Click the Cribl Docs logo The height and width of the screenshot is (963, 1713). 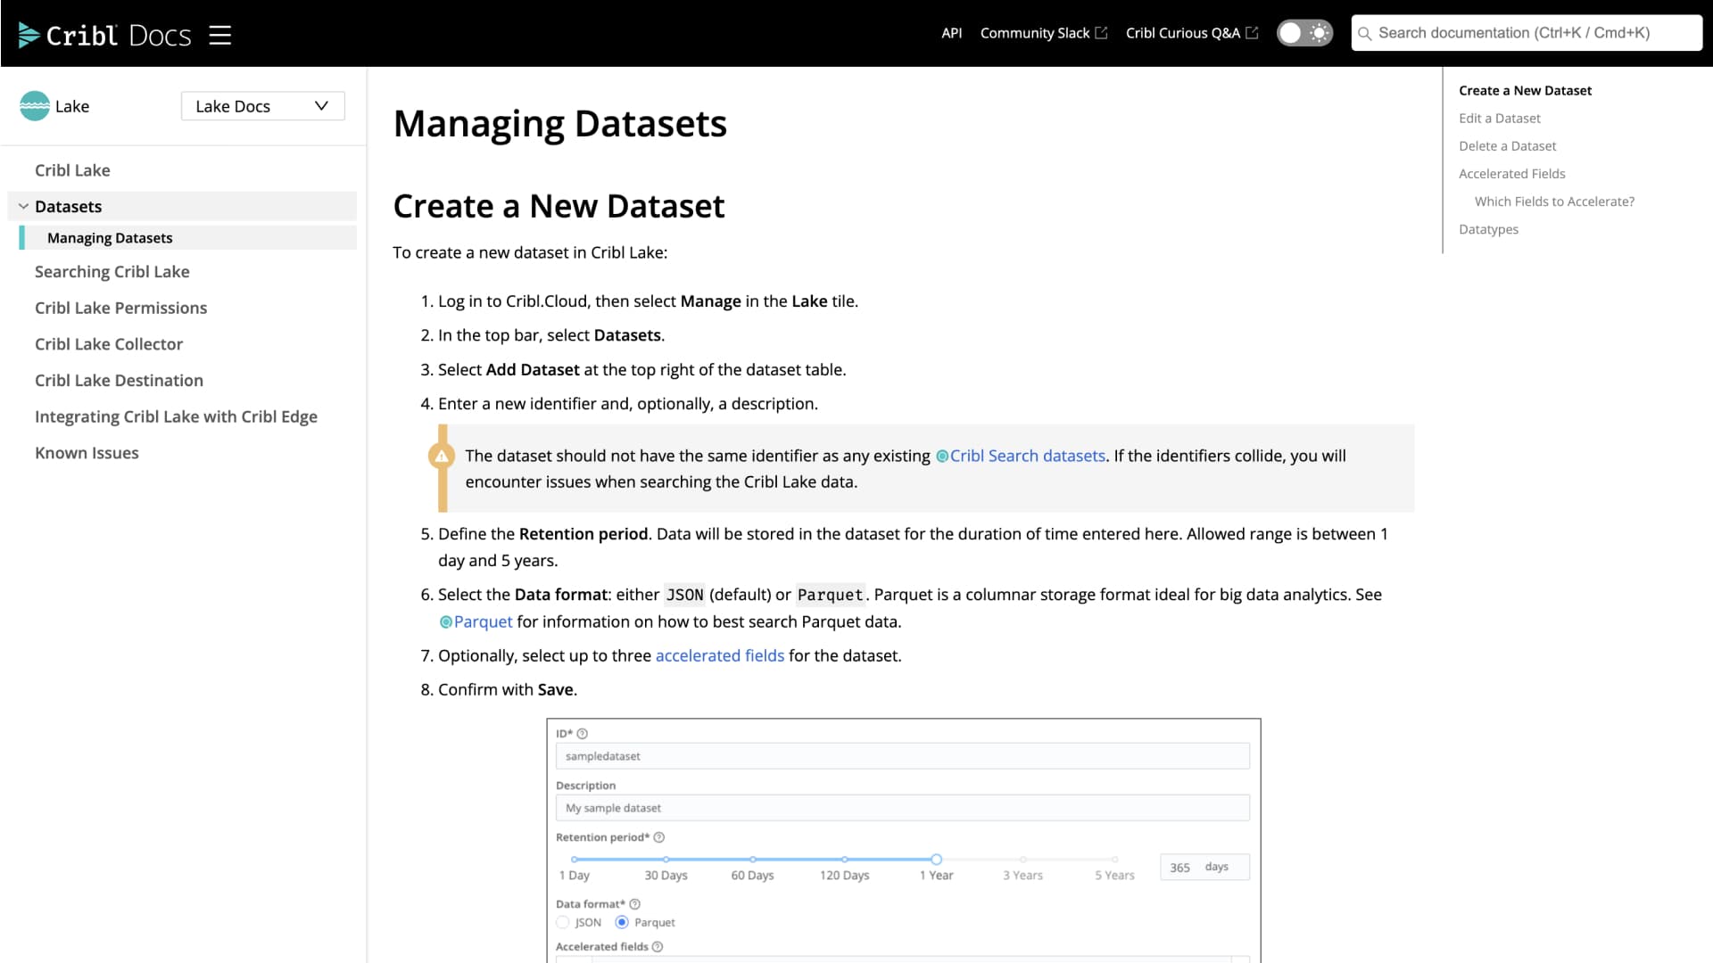coord(104,35)
